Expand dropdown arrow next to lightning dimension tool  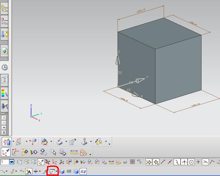coord(13,141)
